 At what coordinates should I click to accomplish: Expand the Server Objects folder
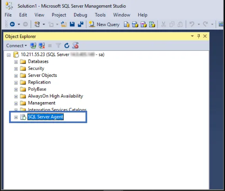(x=16, y=76)
